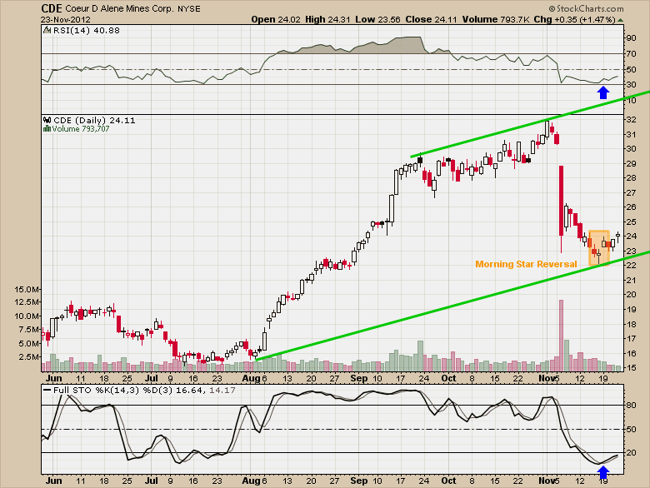Click the Sep label on middle date axis
Image resolution: width=650 pixels, height=488 pixels.
pos(358,378)
